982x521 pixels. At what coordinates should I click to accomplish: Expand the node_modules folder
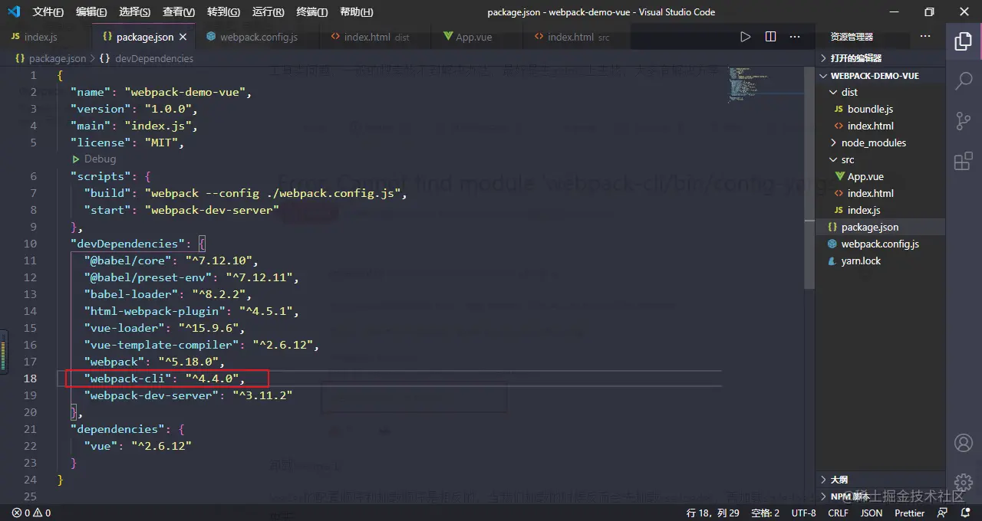click(874, 143)
